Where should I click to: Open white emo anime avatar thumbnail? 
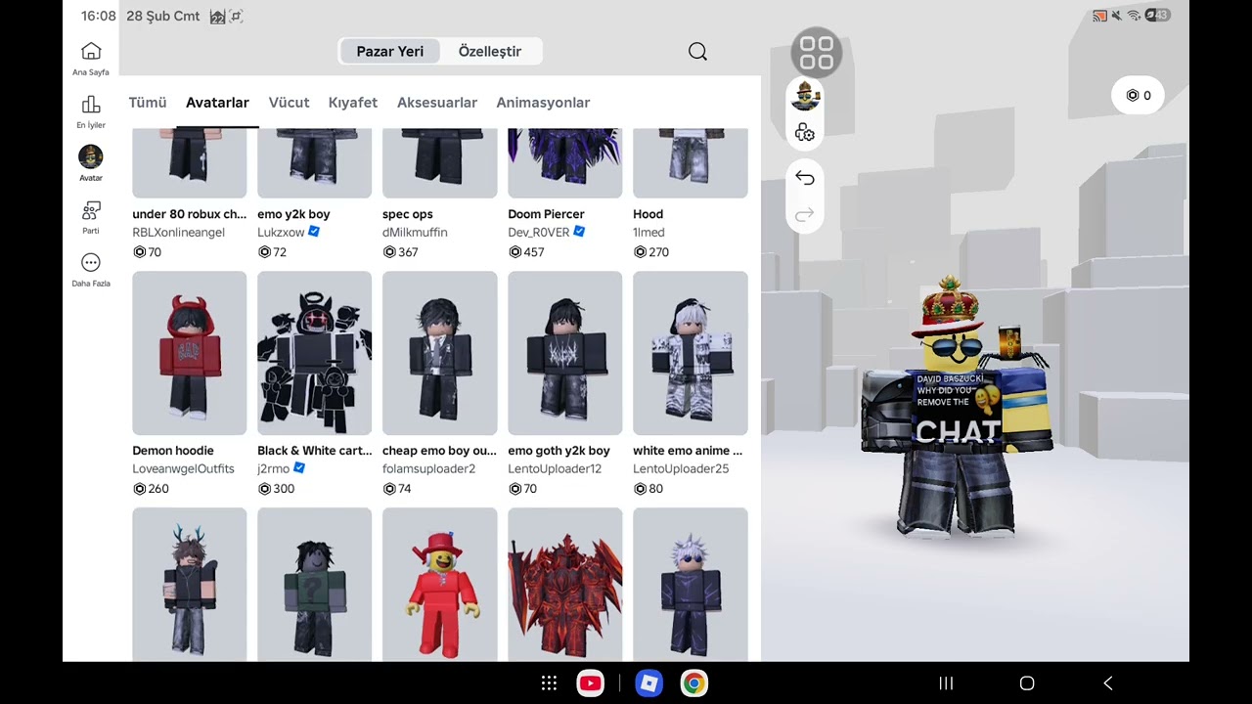[x=691, y=353]
